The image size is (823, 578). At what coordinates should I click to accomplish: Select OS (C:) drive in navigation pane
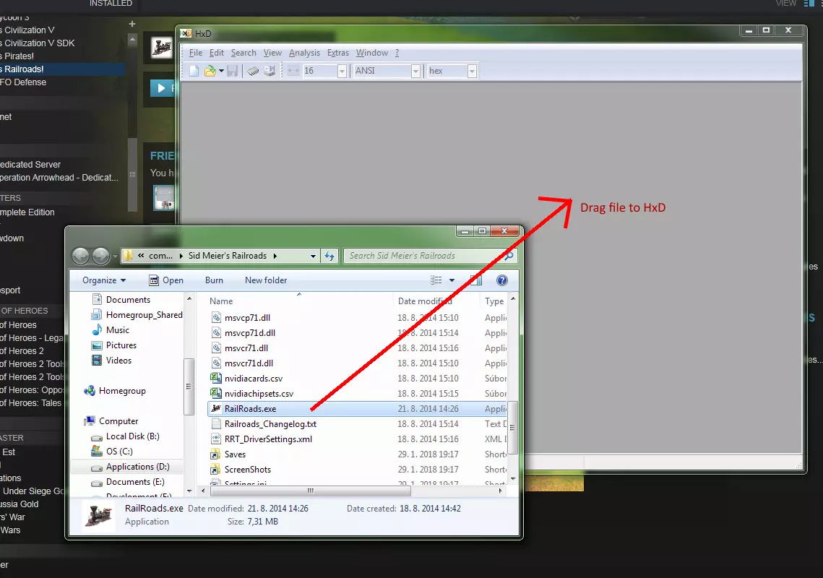pos(119,452)
